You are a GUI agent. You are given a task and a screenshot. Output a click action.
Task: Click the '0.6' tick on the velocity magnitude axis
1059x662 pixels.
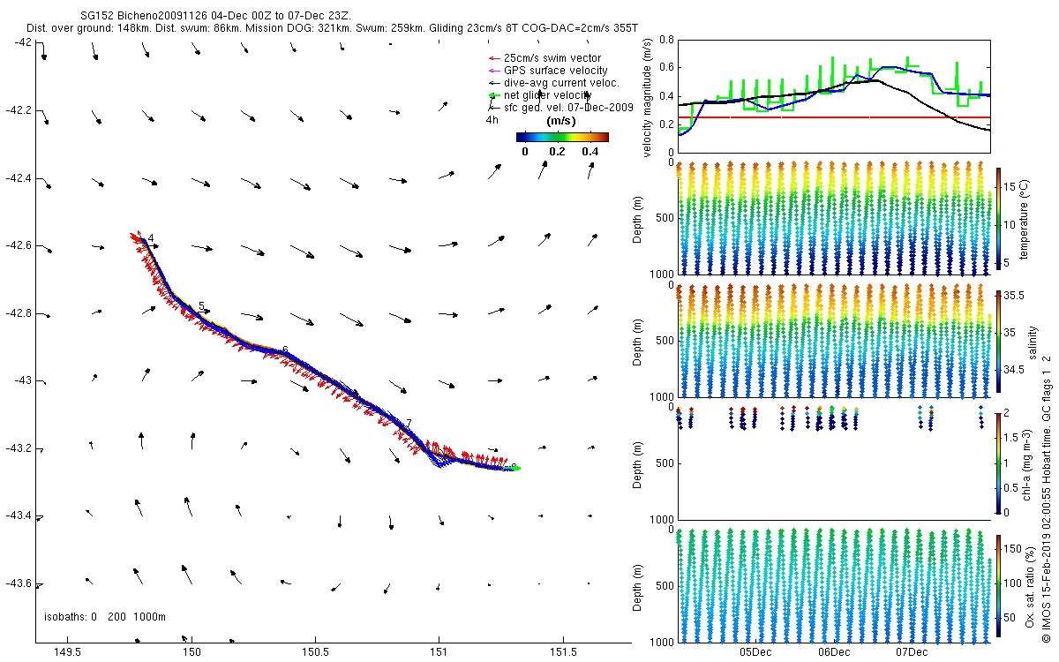(x=666, y=68)
